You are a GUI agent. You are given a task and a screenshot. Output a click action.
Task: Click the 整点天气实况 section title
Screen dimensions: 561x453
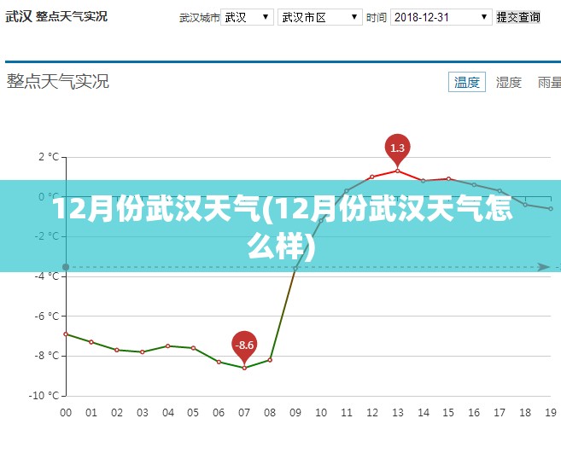(x=57, y=82)
